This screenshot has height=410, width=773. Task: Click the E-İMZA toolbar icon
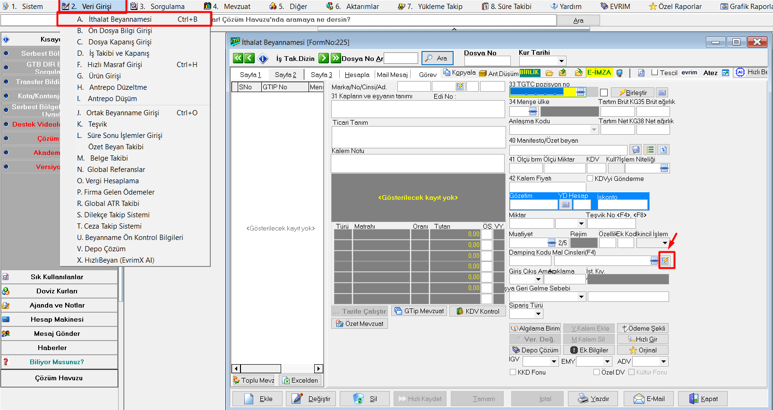[x=599, y=73]
